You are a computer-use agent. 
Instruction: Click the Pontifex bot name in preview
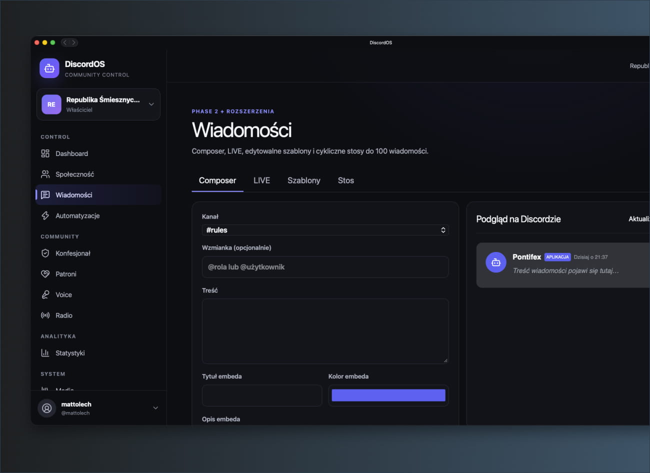pyautogui.click(x=526, y=257)
